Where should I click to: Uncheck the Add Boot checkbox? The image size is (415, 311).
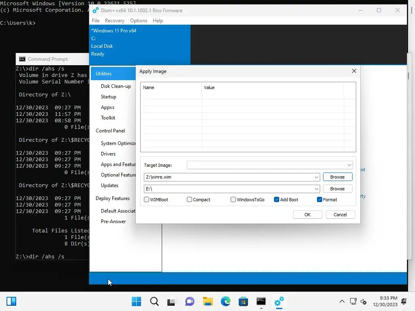click(x=276, y=200)
